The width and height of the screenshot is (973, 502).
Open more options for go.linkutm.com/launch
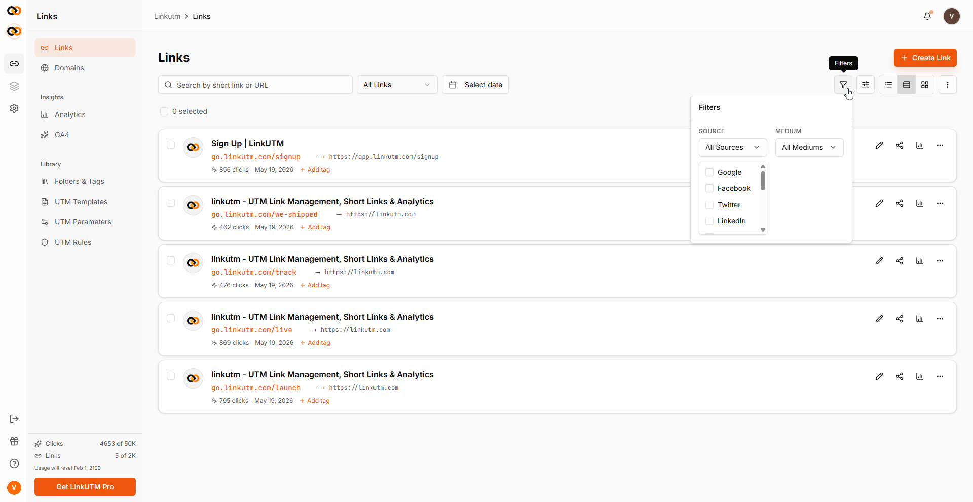(940, 376)
